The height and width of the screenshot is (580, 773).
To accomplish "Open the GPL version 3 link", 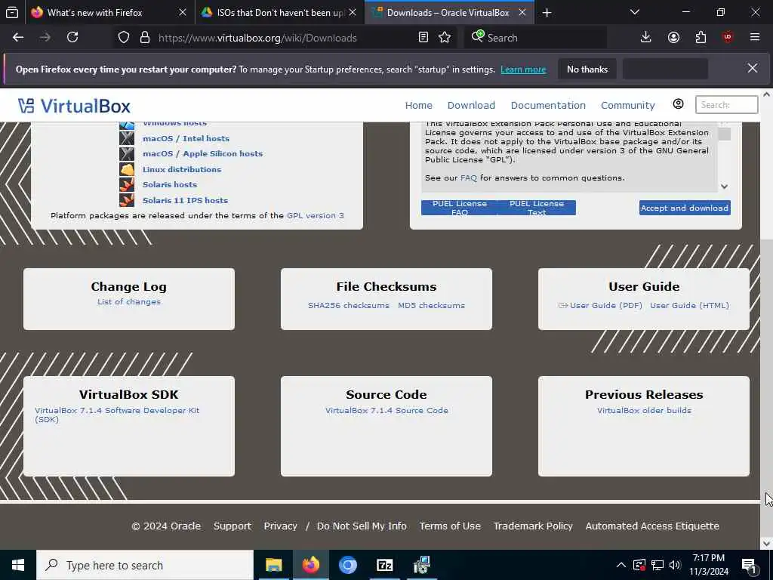I will pos(316,215).
